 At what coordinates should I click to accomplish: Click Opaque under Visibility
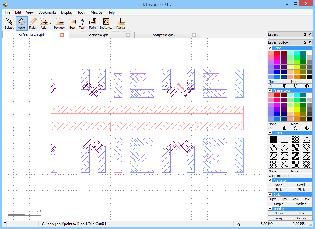(301, 218)
